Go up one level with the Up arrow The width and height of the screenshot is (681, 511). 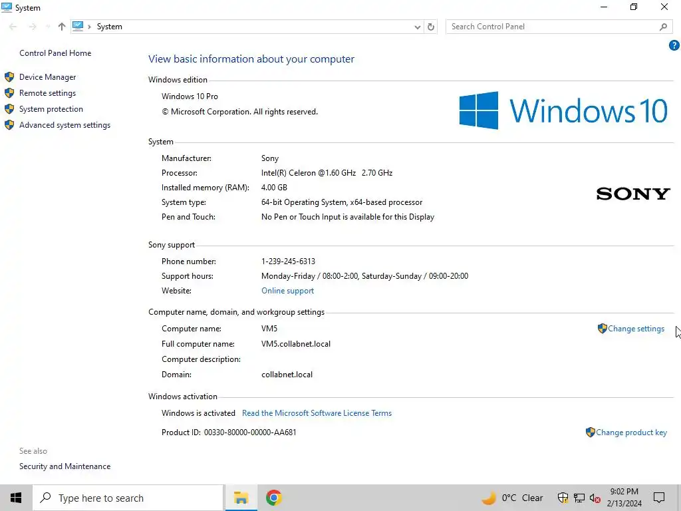tap(62, 27)
